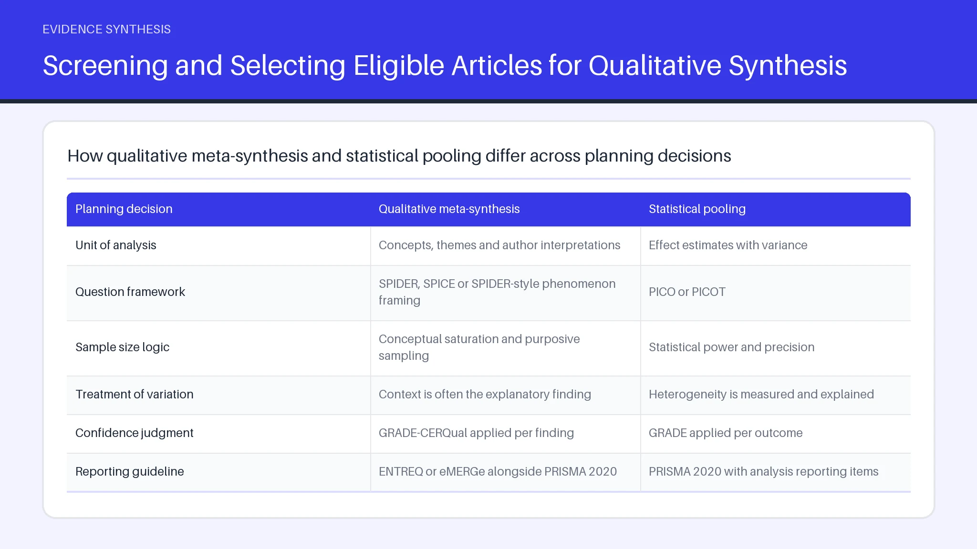Select the 'Confidence judgment' row label
The image size is (977, 549).
point(135,433)
